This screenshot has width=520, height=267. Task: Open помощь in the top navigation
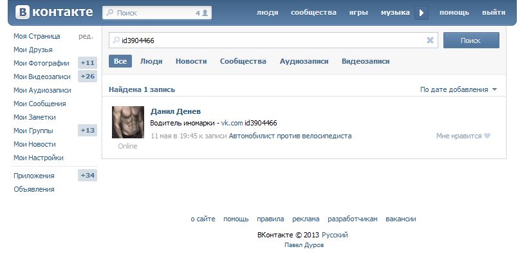click(x=454, y=13)
